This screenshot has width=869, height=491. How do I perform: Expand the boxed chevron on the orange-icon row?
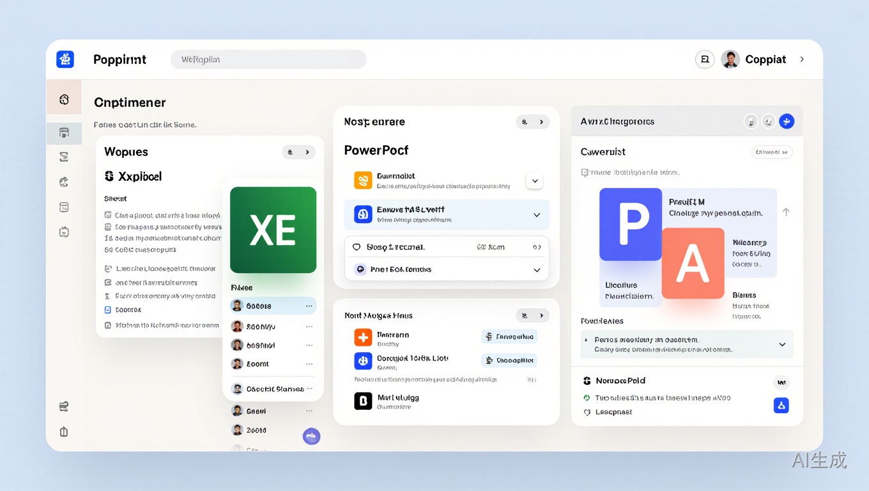(x=535, y=181)
